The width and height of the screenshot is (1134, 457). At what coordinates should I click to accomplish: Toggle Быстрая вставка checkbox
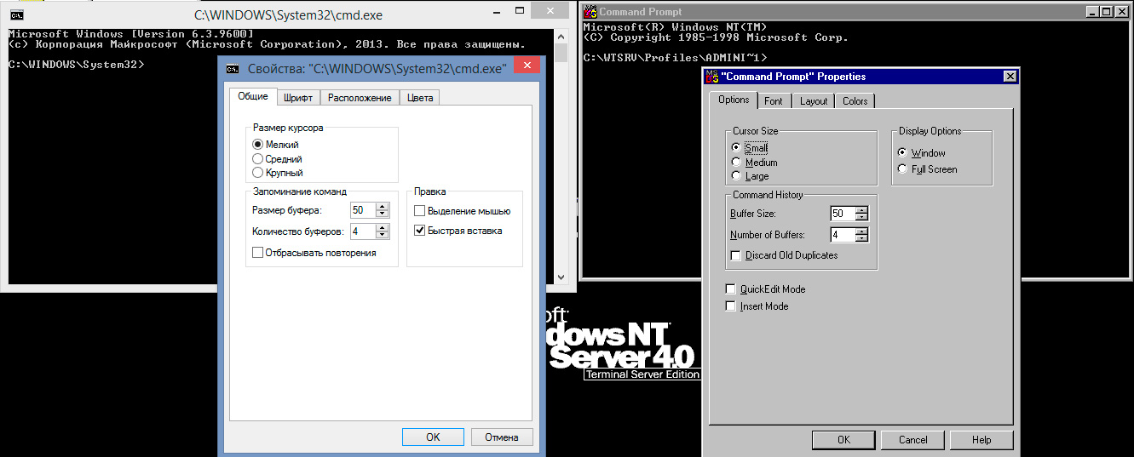click(x=419, y=231)
